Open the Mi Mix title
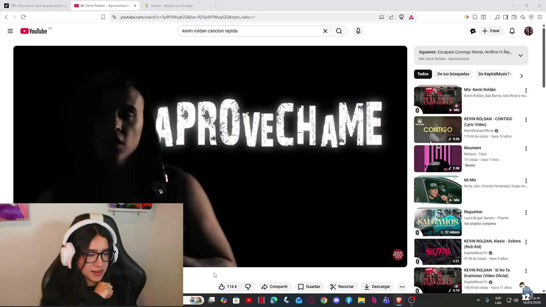Viewport: 546px width, 307px height. pyautogui.click(x=470, y=180)
